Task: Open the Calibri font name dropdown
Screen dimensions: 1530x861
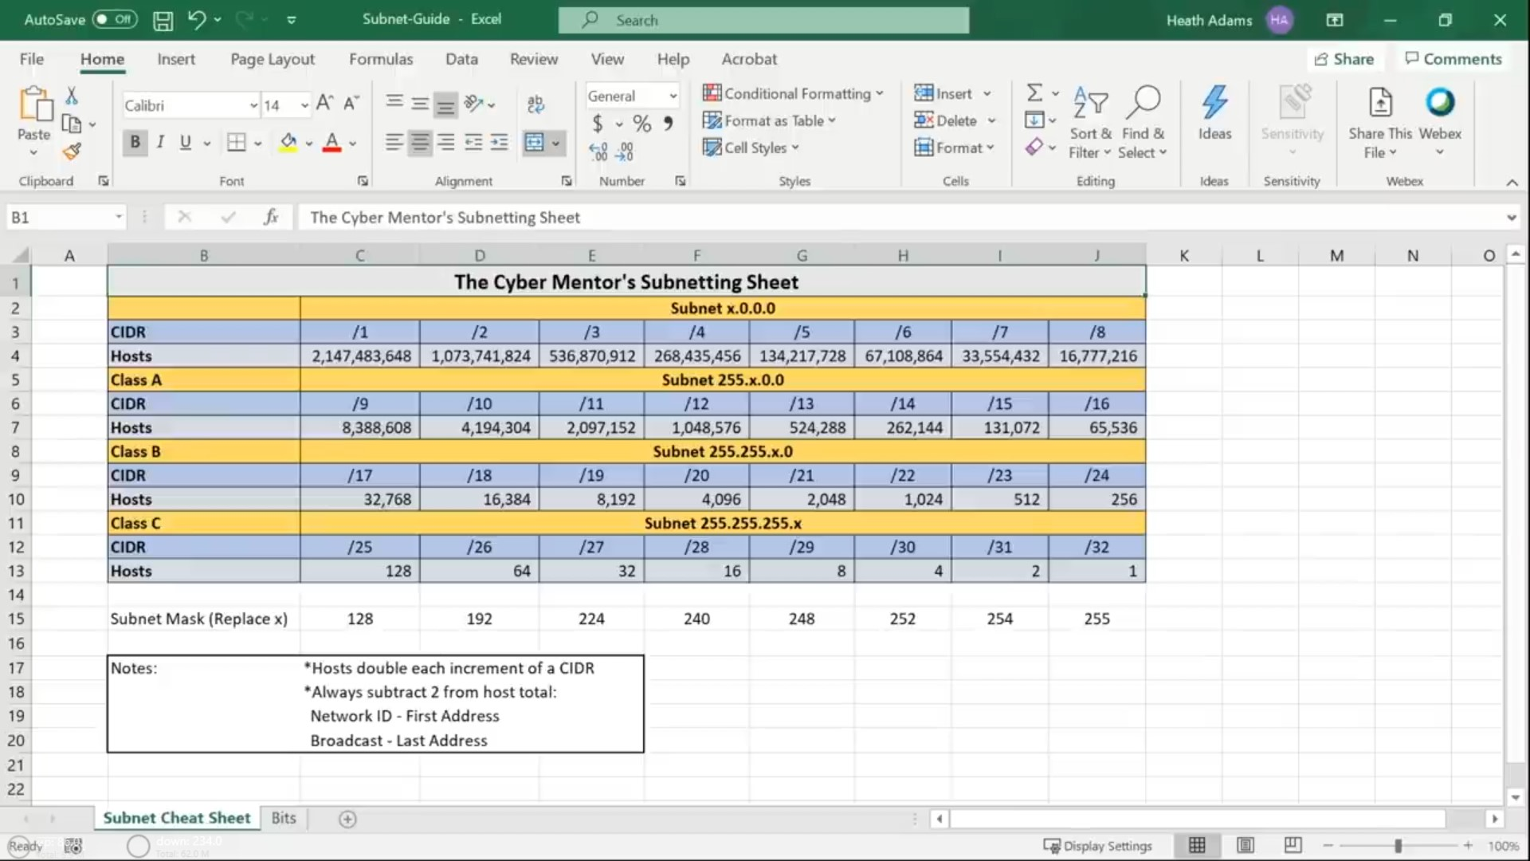Action: pyautogui.click(x=253, y=105)
